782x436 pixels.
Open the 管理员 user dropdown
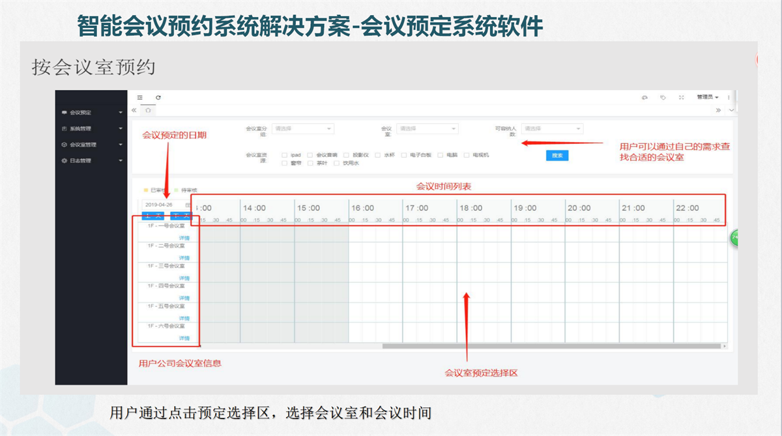(x=707, y=98)
